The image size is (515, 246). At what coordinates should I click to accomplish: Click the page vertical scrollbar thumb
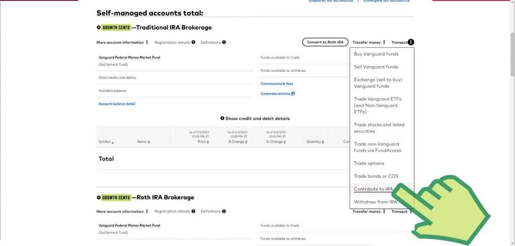[512, 54]
